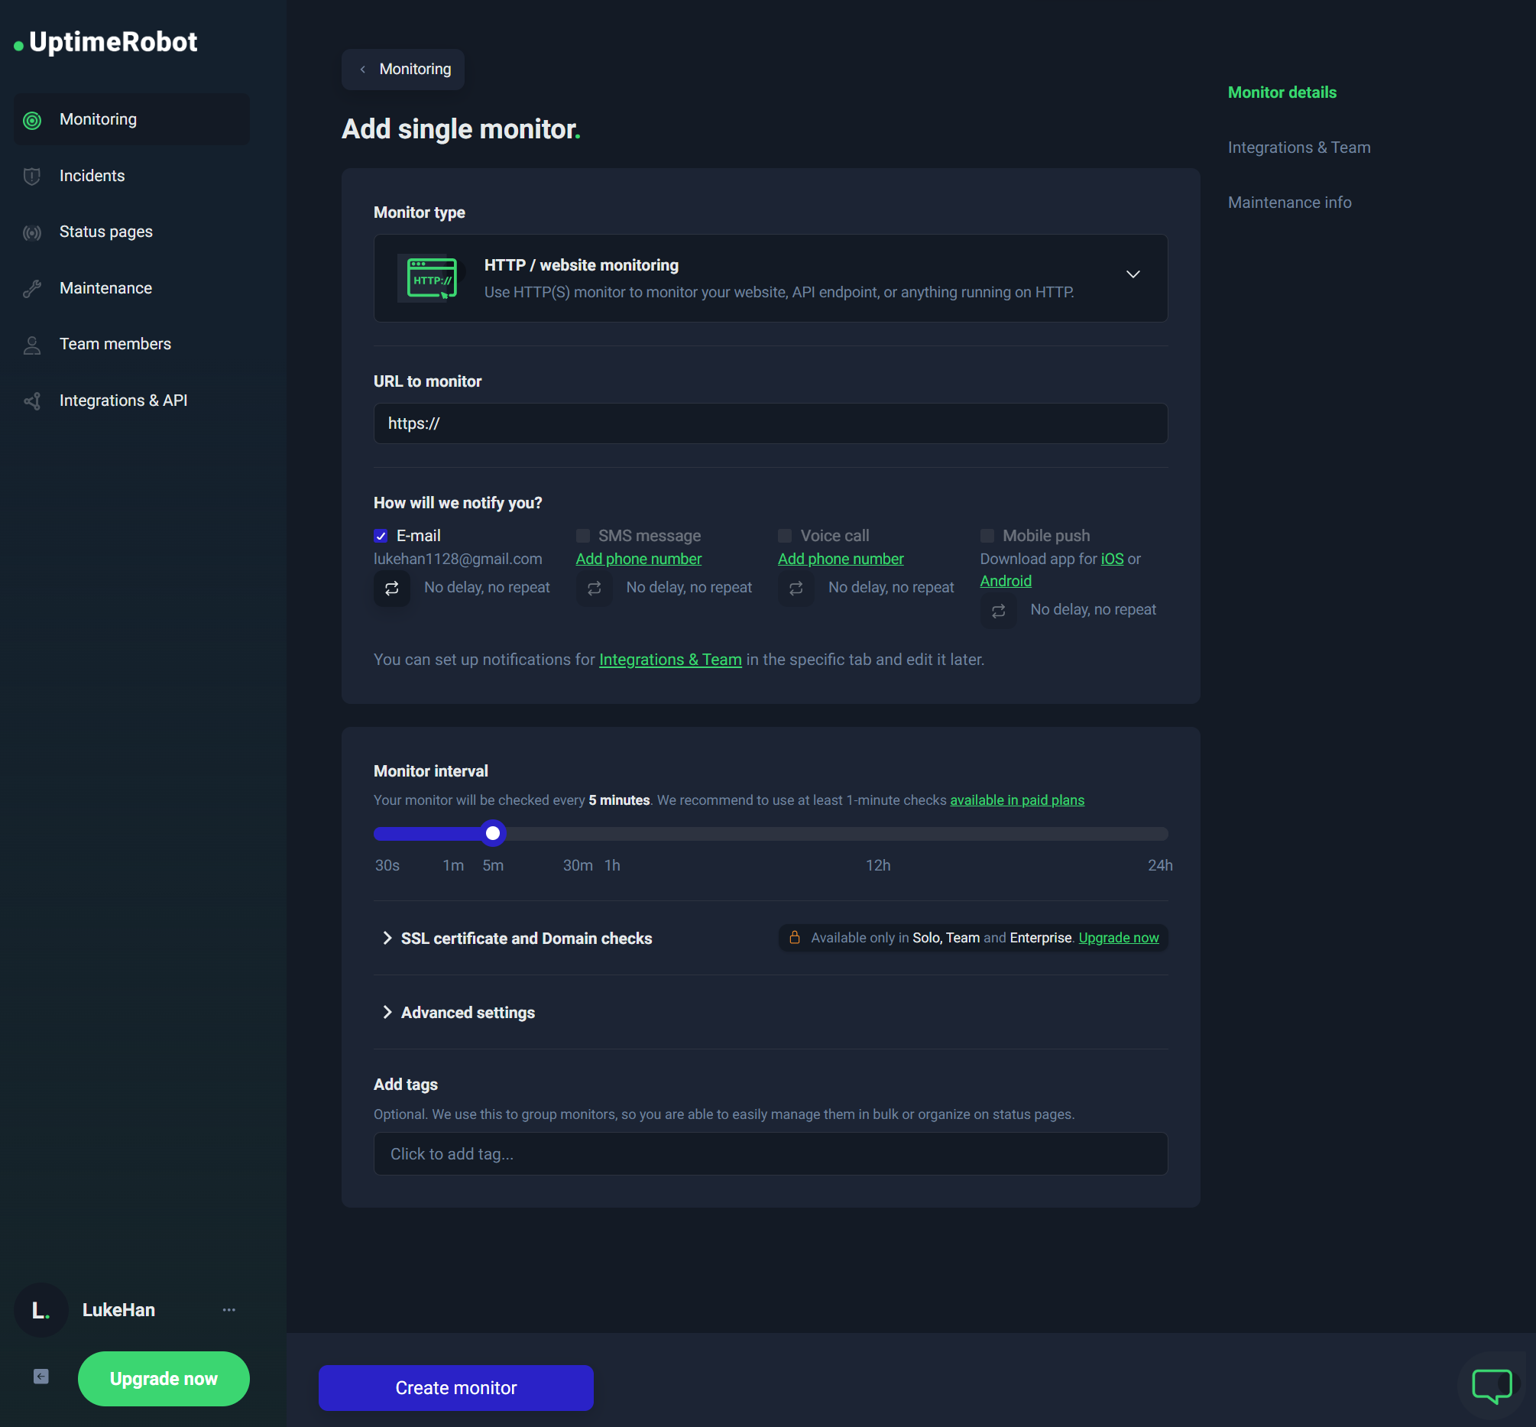Enable the Voice call checkbox

coord(784,536)
